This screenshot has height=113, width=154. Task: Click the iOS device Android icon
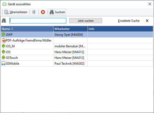point(3,52)
